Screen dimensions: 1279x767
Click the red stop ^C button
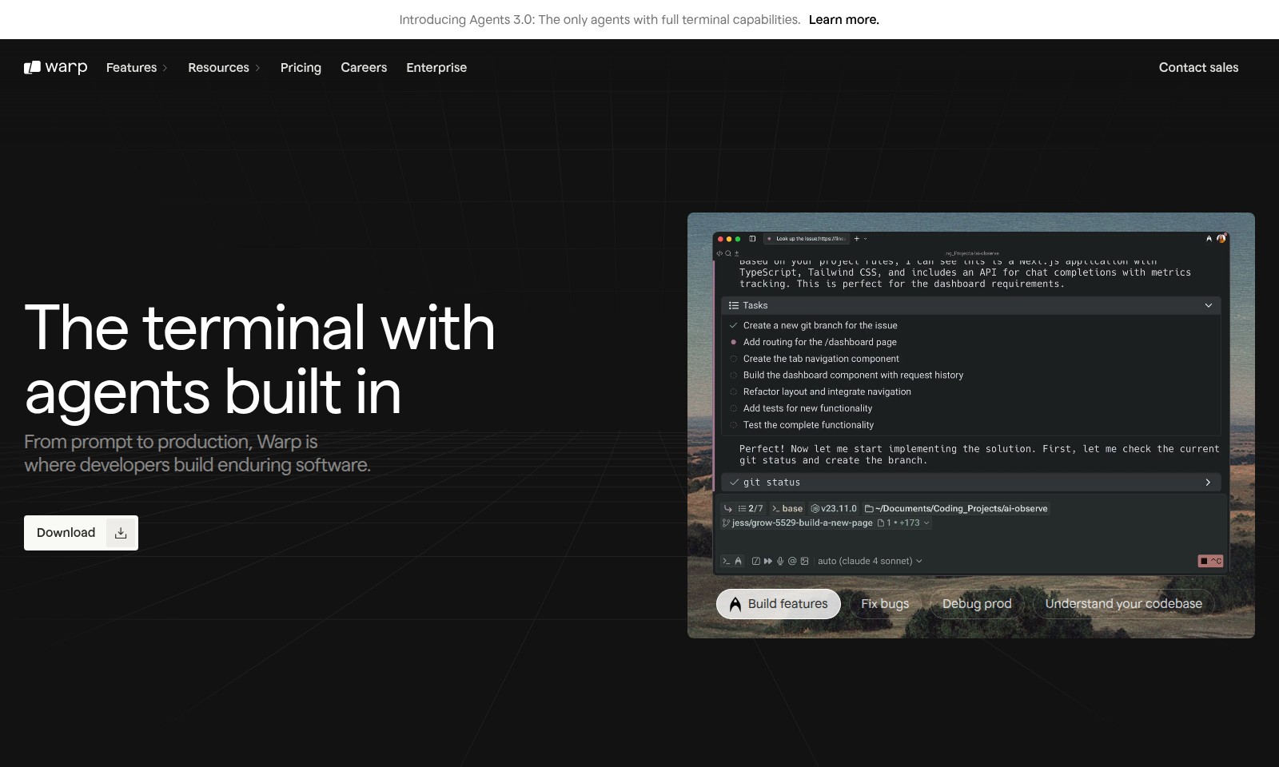pos(1210,561)
